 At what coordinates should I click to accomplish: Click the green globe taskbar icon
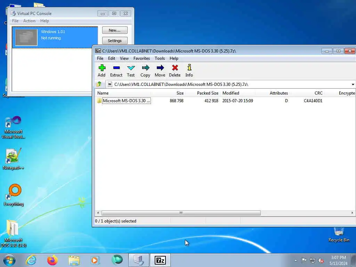117,260
